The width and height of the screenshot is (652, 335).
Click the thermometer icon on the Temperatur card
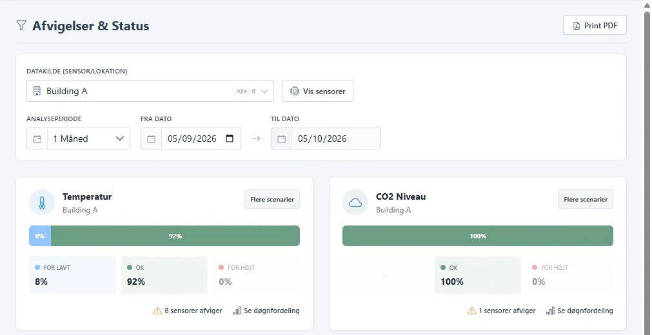[x=41, y=203]
